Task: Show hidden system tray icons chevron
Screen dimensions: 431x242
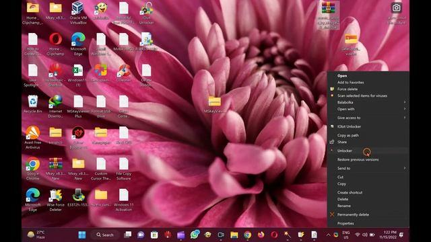Action: 328,235
